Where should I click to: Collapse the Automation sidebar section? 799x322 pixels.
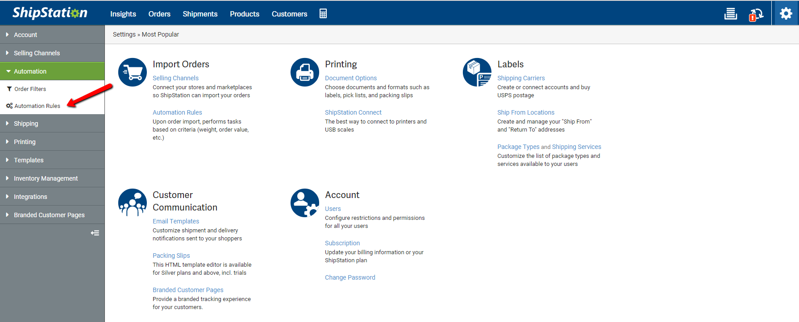52,71
